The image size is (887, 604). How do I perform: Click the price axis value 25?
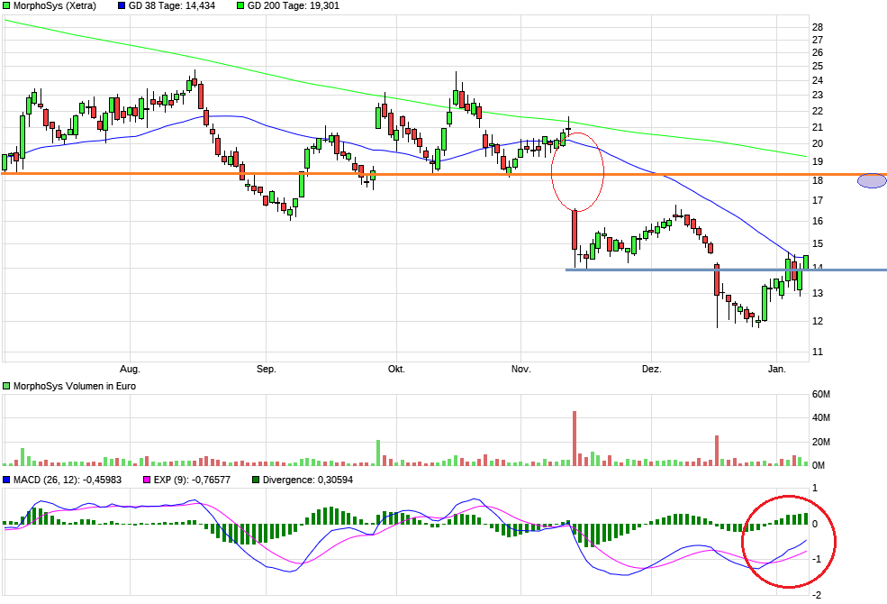[x=818, y=66]
